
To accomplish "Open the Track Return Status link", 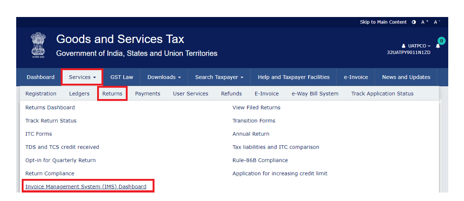I will 51,121.
